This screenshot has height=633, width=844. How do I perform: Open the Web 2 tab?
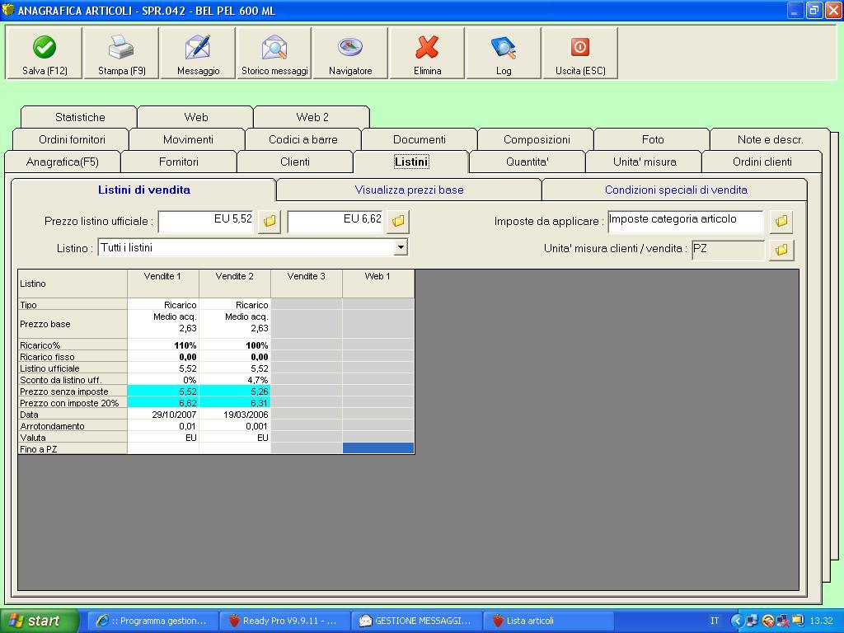coord(312,117)
